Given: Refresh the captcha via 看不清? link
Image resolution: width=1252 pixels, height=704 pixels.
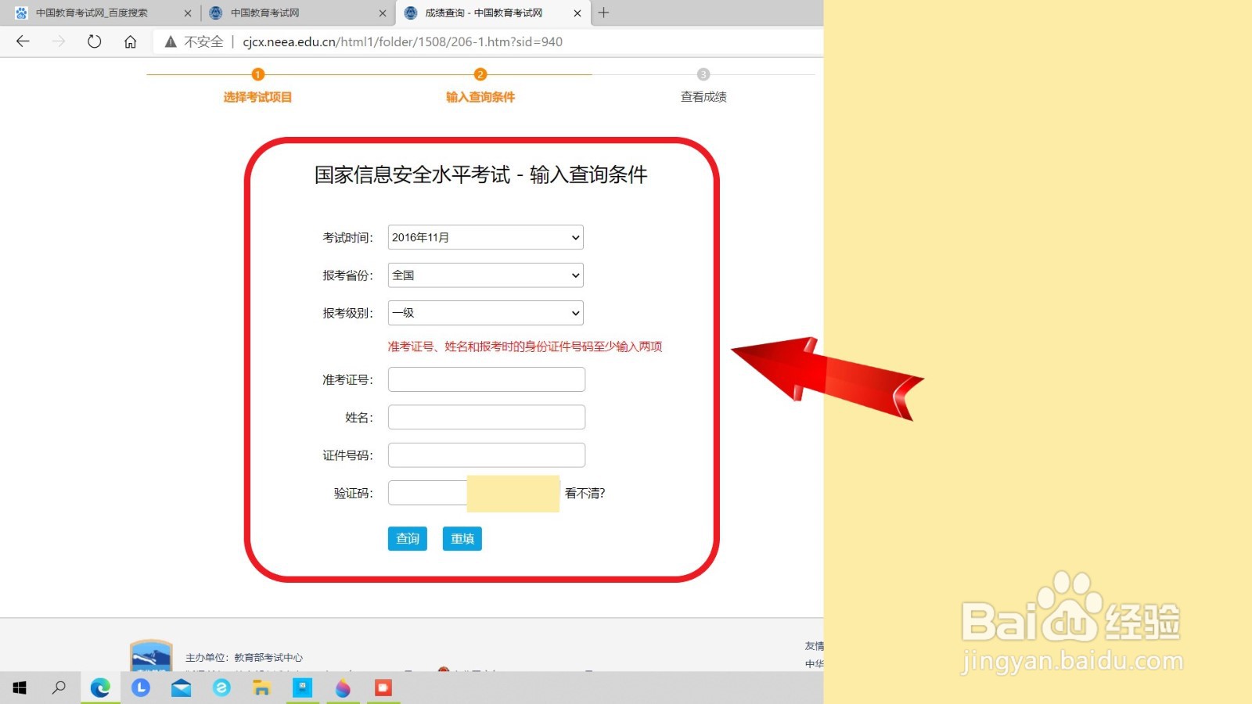Looking at the screenshot, I should point(584,493).
